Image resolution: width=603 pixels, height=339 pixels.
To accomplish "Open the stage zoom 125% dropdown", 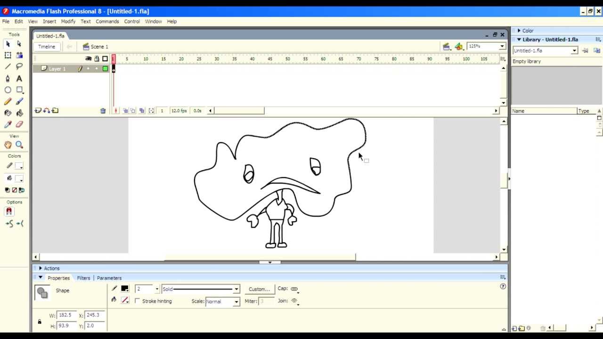I will (502, 46).
